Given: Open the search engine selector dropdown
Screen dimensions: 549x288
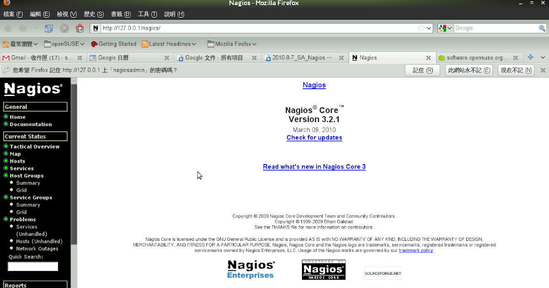Looking at the screenshot, I should point(450,28).
